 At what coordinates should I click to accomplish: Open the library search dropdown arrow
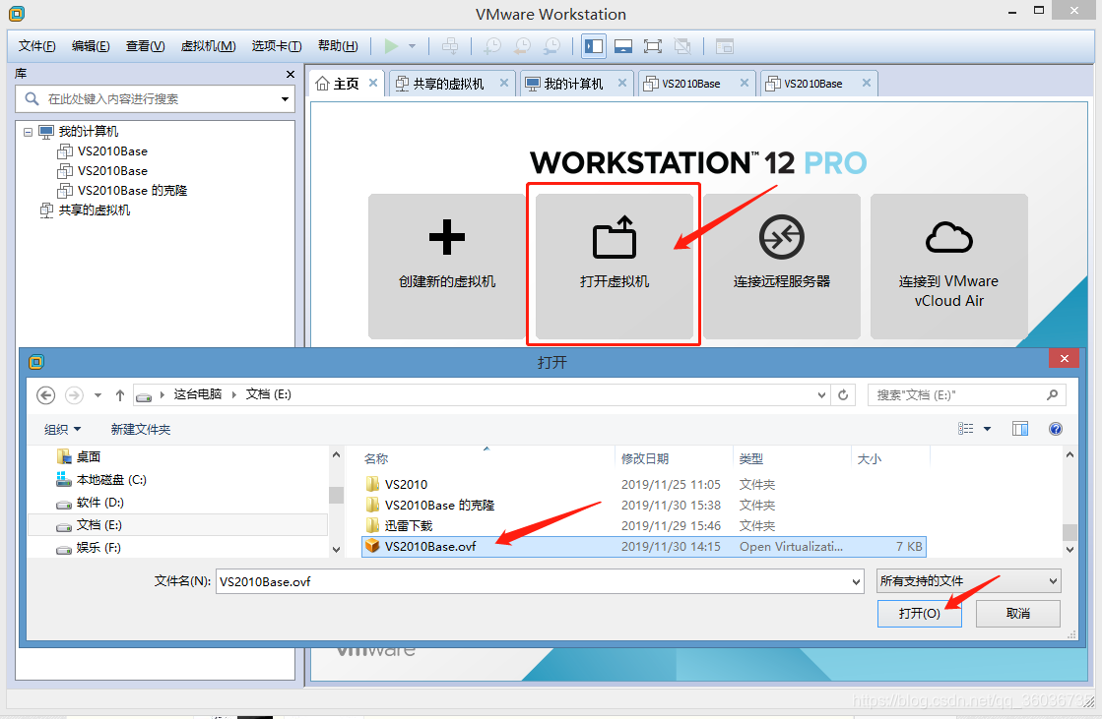(x=285, y=99)
